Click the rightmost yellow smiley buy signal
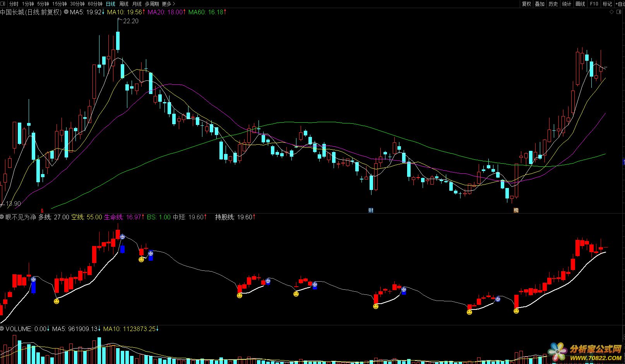This screenshot has width=625, height=364. [x=516, y=311]
